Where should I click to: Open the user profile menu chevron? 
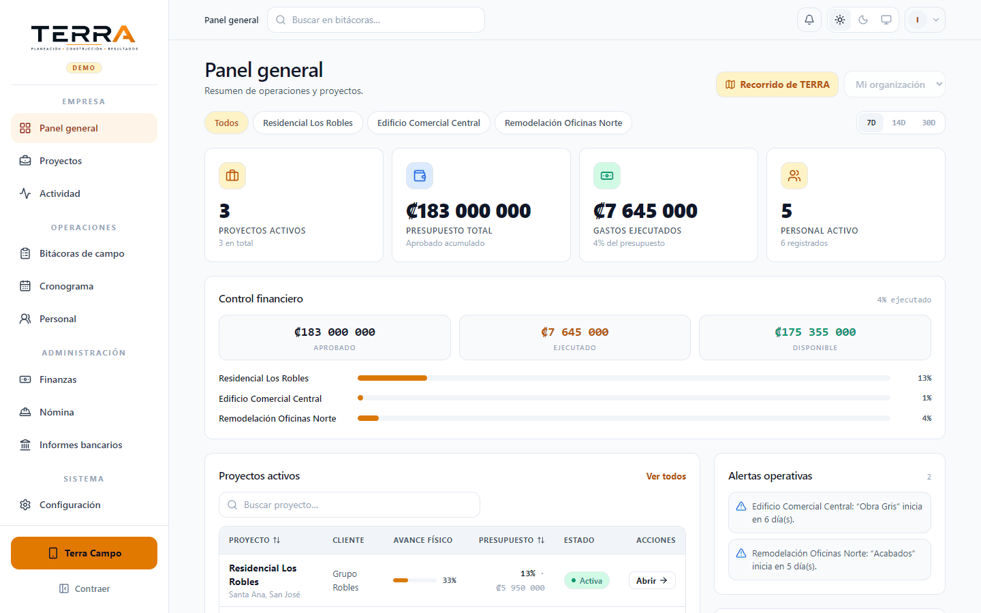click(936, 20)
